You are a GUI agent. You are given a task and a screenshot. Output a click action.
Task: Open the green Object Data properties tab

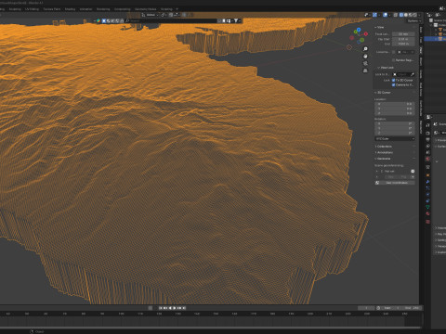coord(427,207)
